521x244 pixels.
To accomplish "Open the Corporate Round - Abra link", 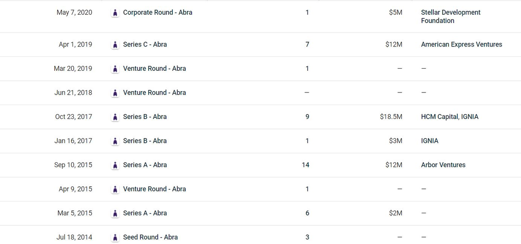I will tap(158, 12).
